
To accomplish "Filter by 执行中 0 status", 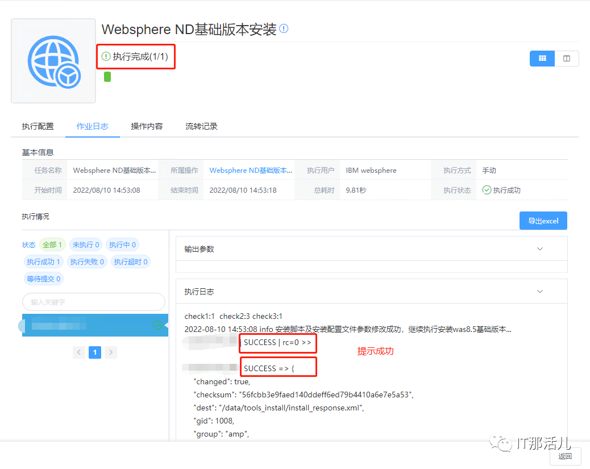I will tap(122, 244).
